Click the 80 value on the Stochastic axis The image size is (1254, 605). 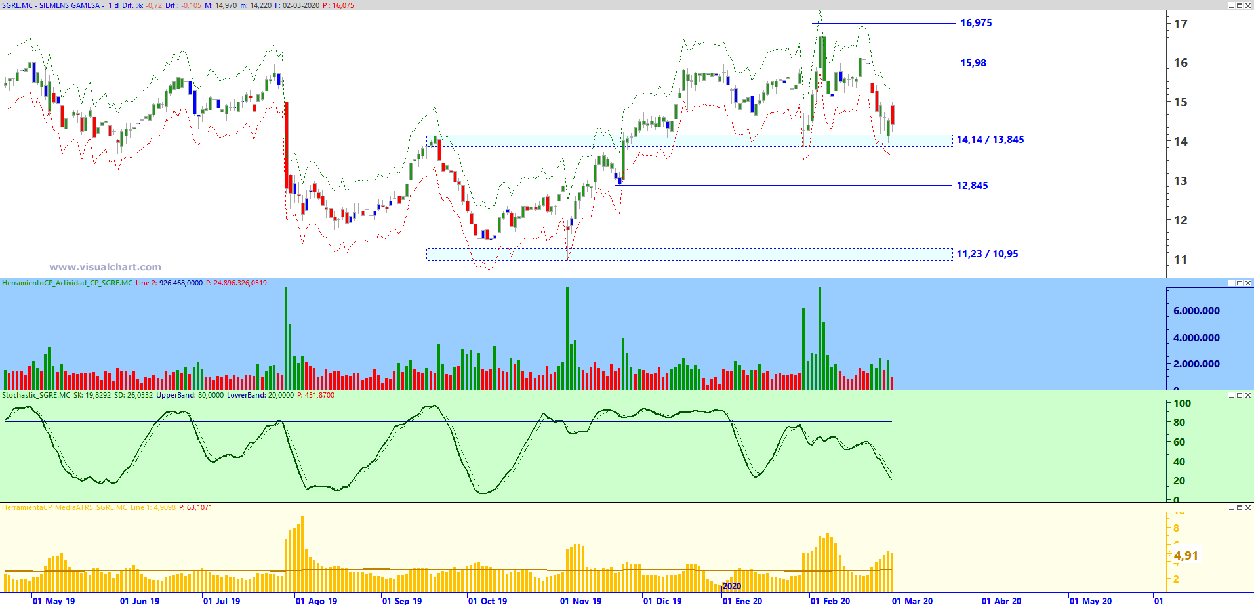click(1179, 423)
